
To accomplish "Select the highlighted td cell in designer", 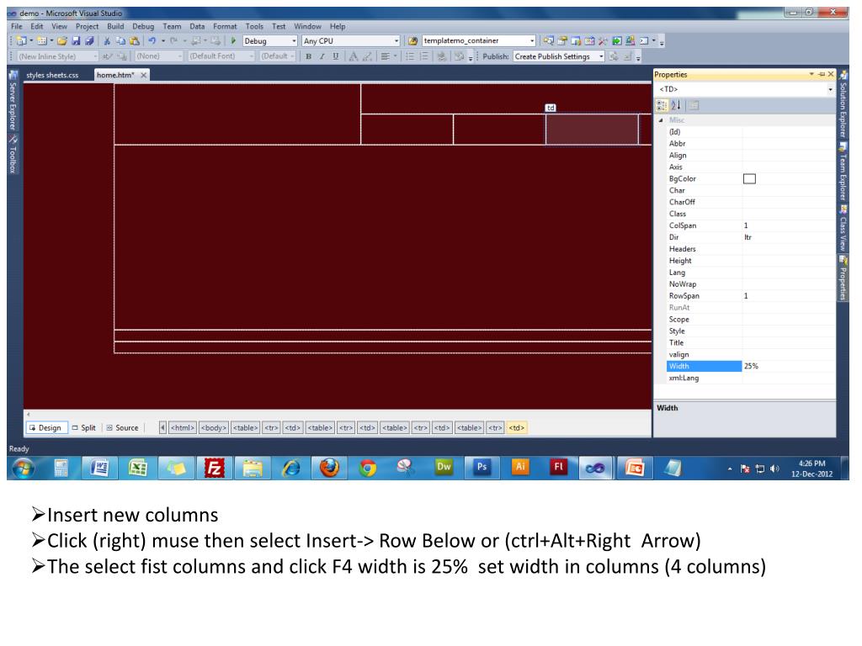I will pyautogui.click(x=592, y=130).
